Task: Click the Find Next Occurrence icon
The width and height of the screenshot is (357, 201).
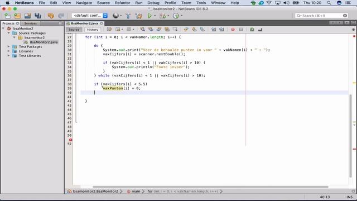Action: click(159, 30)
